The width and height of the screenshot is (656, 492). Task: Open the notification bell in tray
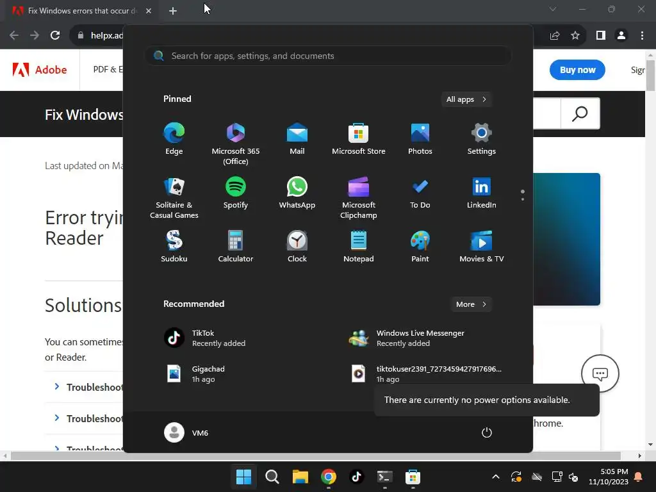tap(639, 477)
